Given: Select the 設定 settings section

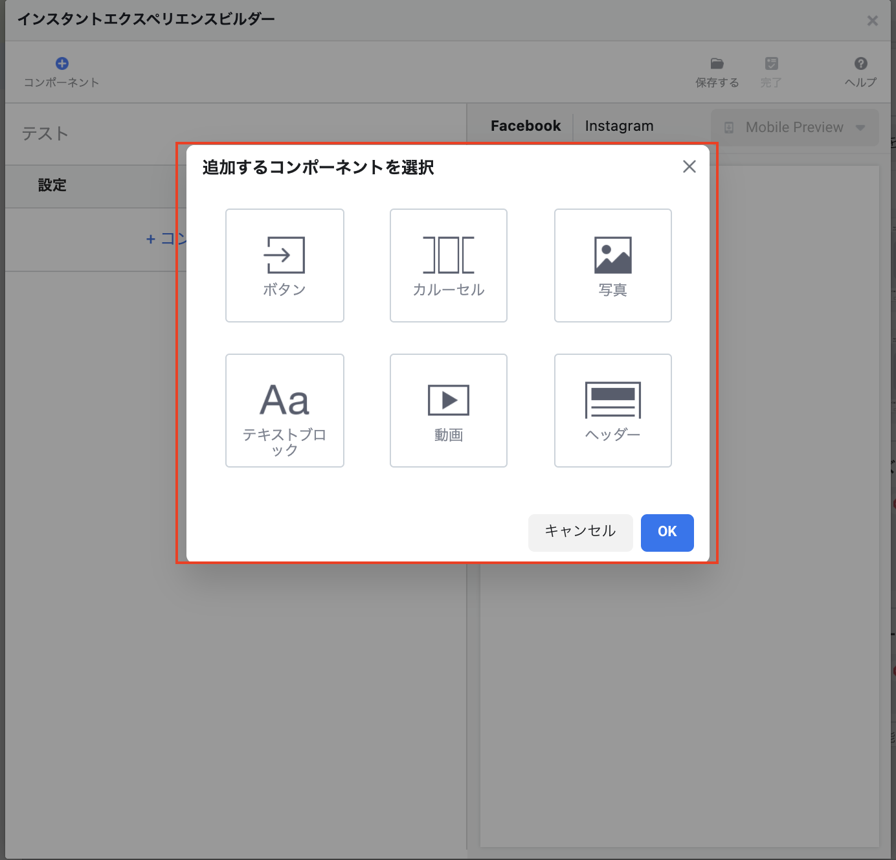Looking at the screenshot, I should [52, 186].
